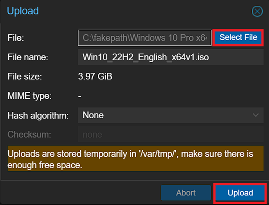Click the "Hash algorithm:" label
This screenshot has height=205, width=269.
(38, 115)
